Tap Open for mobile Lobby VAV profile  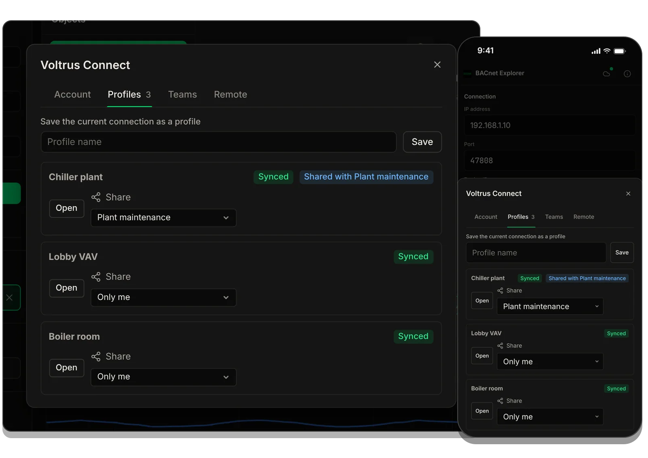click(482, 356)
